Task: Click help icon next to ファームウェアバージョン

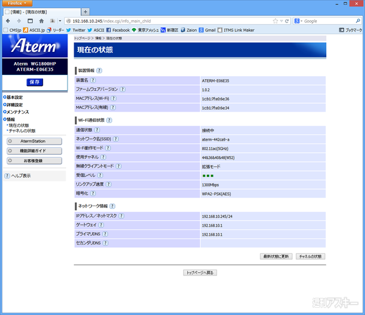Action: 123,90
